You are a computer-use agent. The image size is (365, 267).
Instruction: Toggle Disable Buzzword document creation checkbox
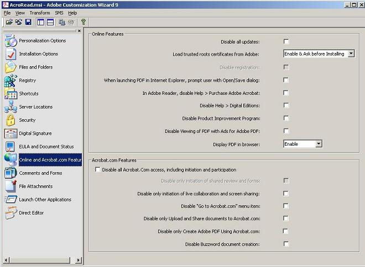[x=286, y=244]
